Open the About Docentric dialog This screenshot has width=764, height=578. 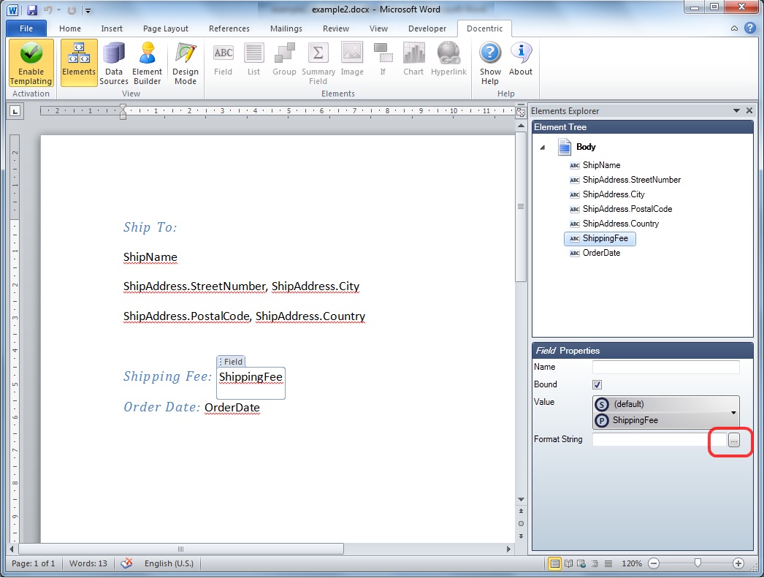click(520, 59)
